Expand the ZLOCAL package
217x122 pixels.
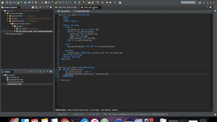7,19
